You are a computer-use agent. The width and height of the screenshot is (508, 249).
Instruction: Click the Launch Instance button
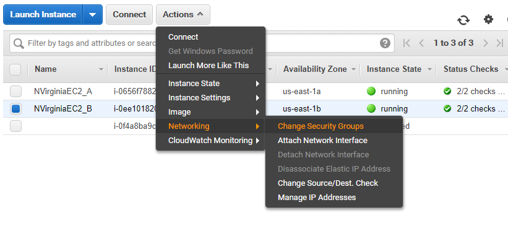tap(43, 14)
